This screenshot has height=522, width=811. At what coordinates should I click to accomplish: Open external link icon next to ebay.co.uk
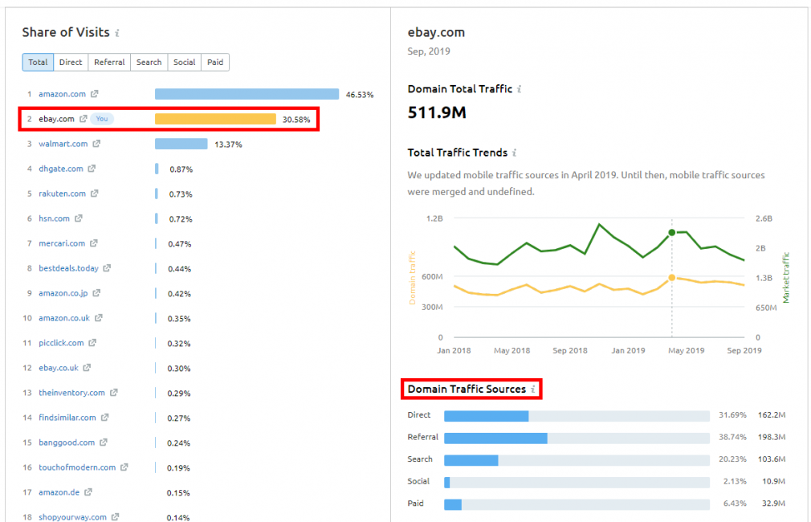click(87, 368)
